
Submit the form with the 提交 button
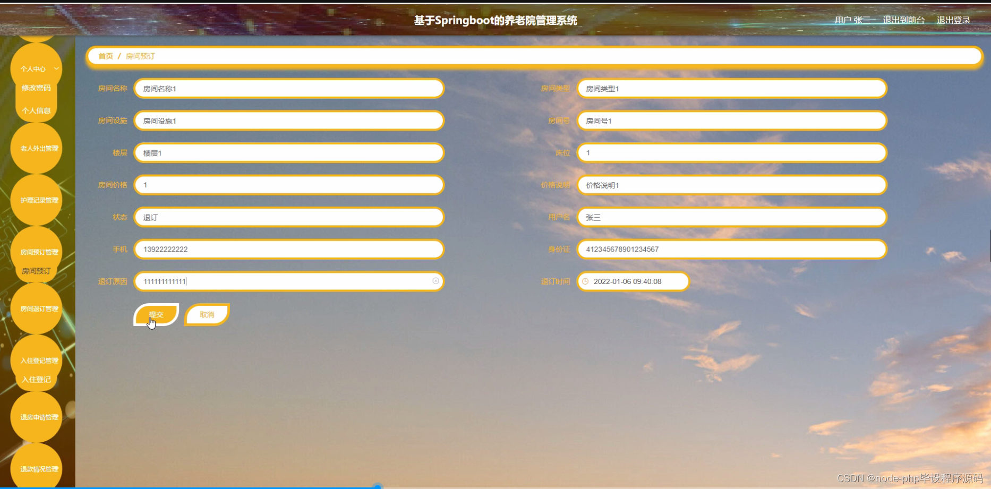(156, 314)
